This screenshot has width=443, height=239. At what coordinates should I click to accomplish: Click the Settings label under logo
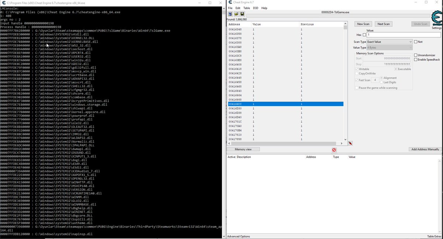(x=437, y=28)
